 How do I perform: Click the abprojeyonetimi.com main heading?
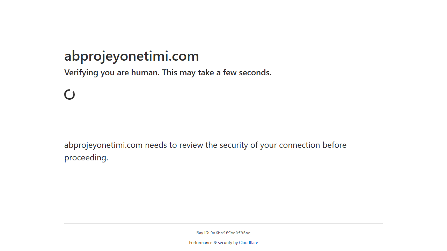click(131, 56)
